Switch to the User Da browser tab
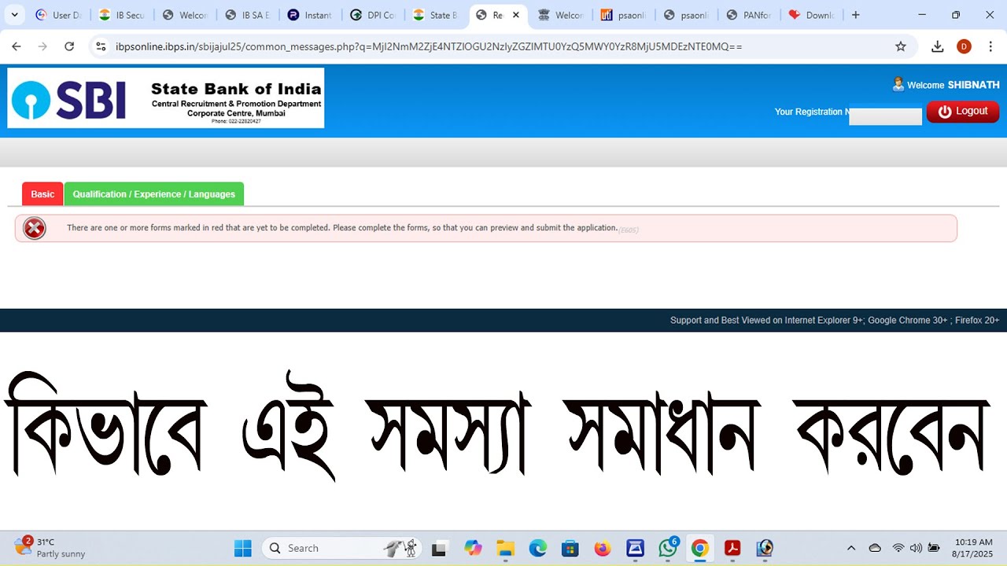Viewport: 1007px width, 566px height. 58,15
